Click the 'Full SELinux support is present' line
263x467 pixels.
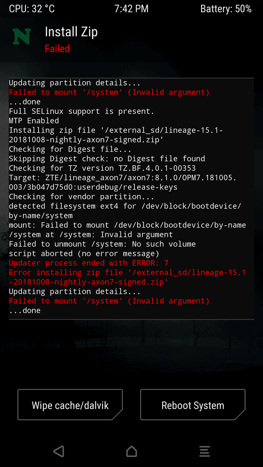[x=82, y=111]
